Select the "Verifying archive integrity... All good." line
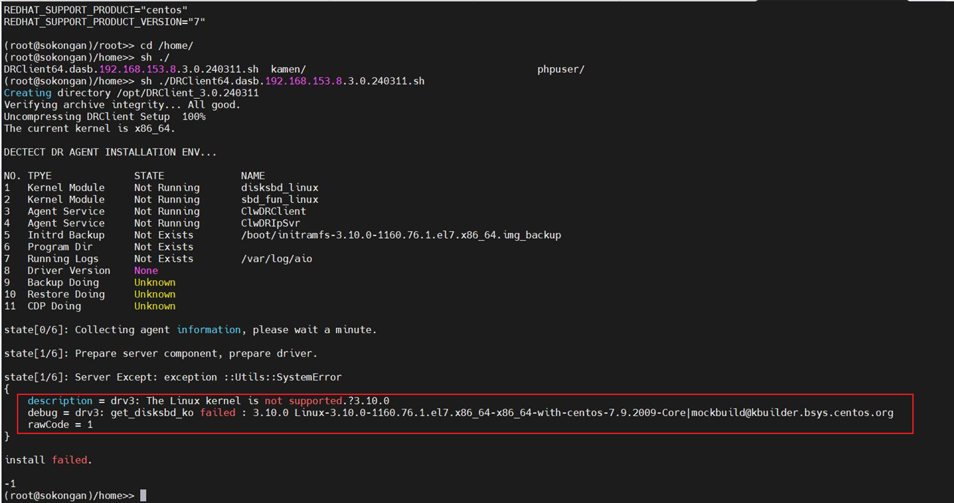 (122, 105)
